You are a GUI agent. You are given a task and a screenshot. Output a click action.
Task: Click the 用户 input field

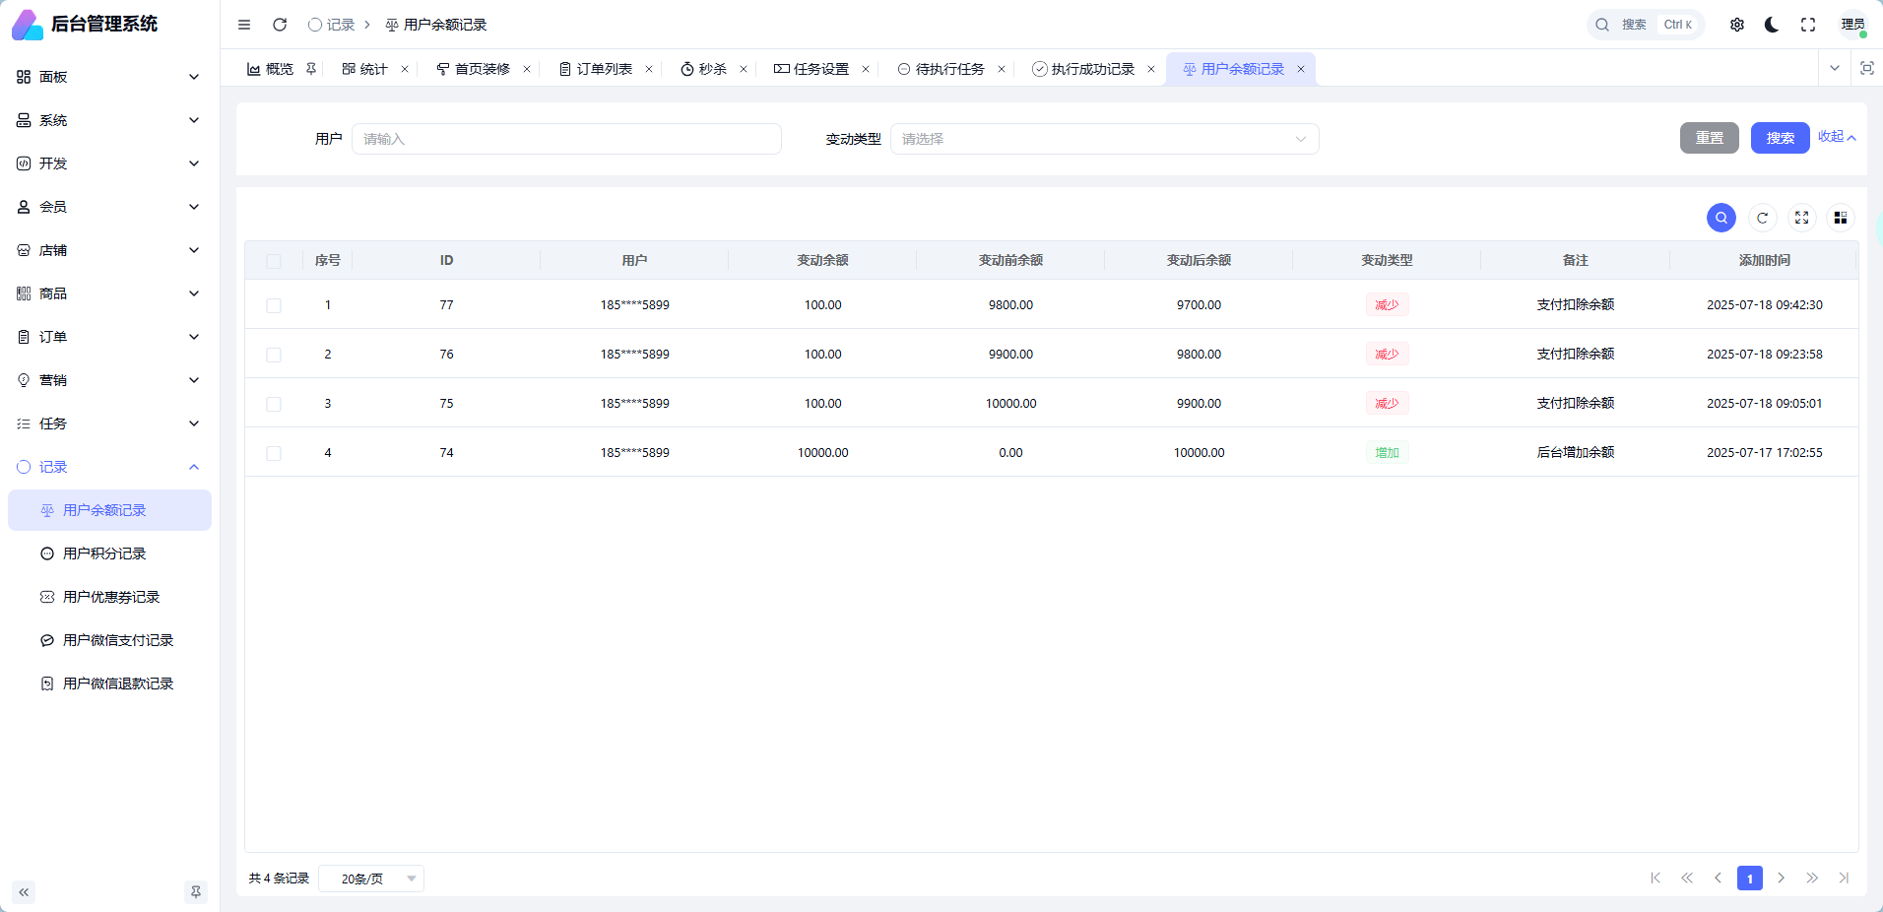566,138
